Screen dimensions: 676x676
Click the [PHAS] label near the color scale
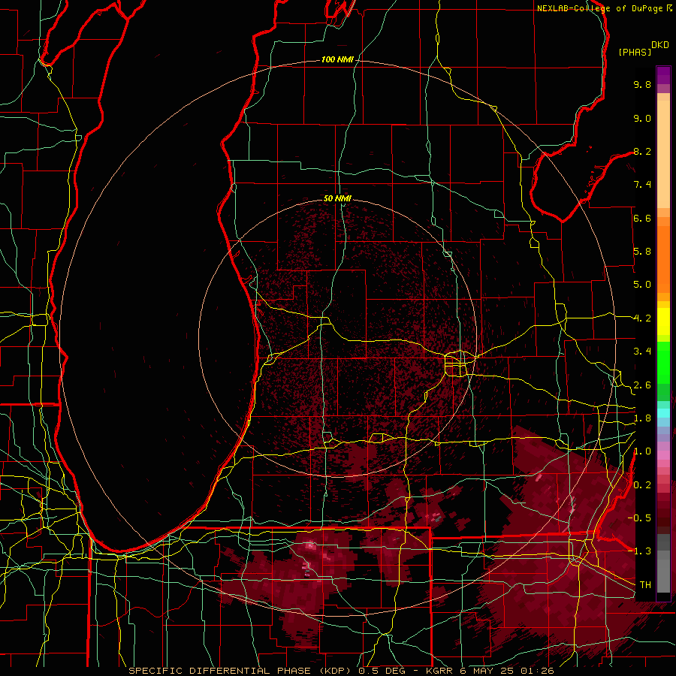635,52
